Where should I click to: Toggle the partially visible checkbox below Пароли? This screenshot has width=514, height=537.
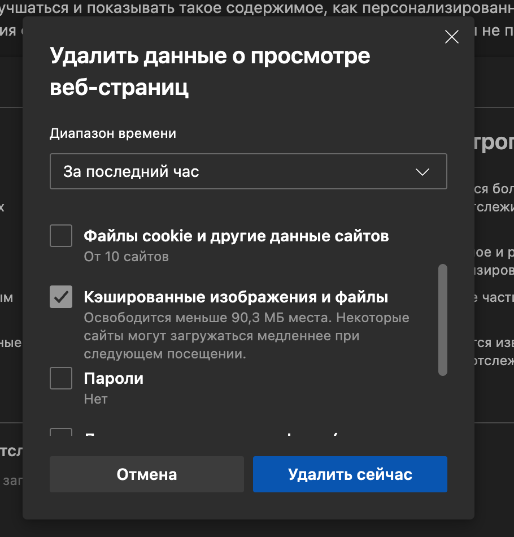pyautogui.click(x=61, y=432)
